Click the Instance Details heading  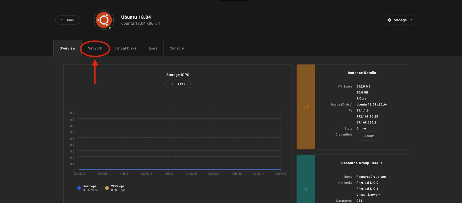362,73
